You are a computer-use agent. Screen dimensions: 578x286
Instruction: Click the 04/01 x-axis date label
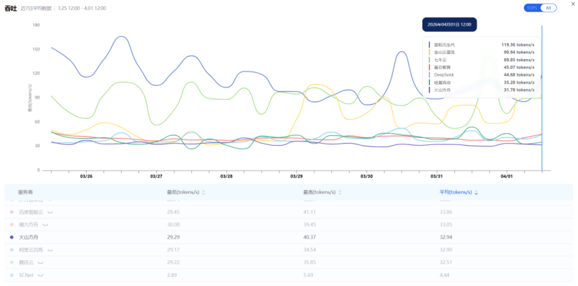[506, 176]
